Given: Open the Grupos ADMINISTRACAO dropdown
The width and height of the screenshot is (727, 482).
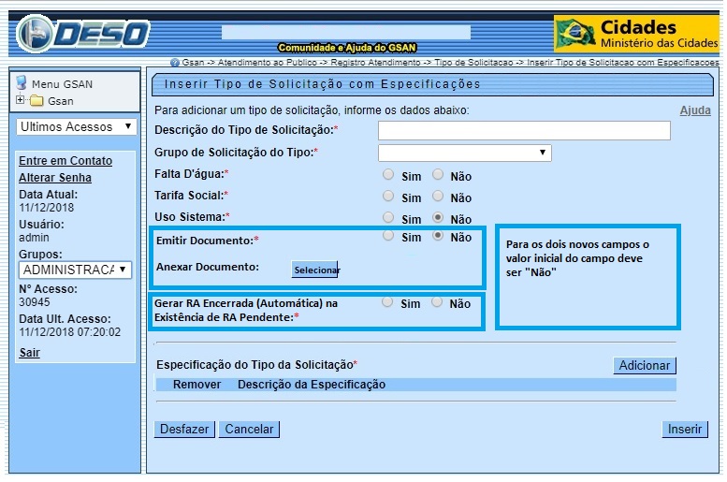Looking at the screenshot, I should (75, 270).
